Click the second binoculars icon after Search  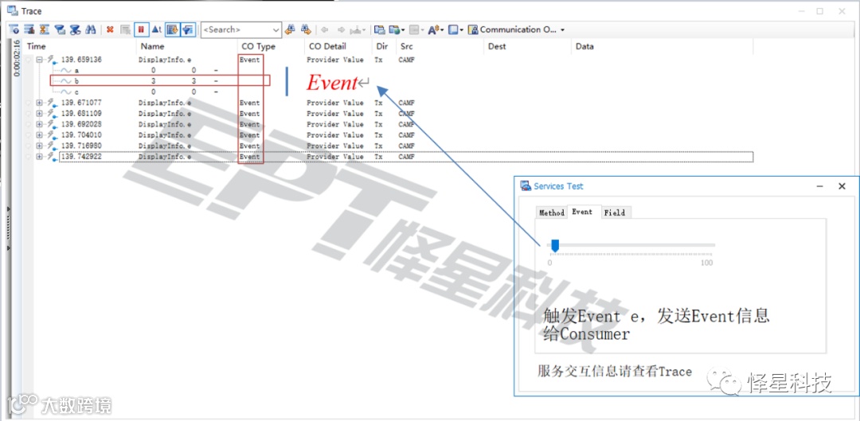306,29
